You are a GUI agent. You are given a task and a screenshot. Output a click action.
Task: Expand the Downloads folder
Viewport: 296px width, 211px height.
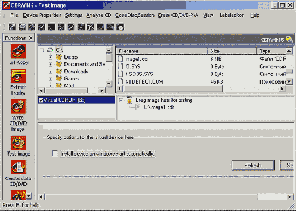[x=50, y=72]
